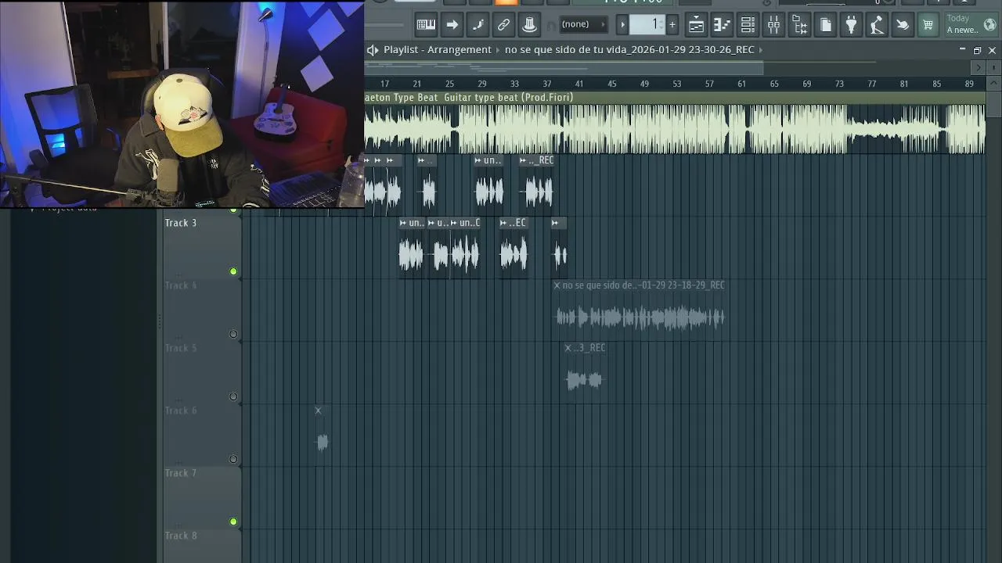Unmute Track 5 with its LED
Viewport: 1002px width, 563px height.
pyautogui.click(x=233, y=396)
